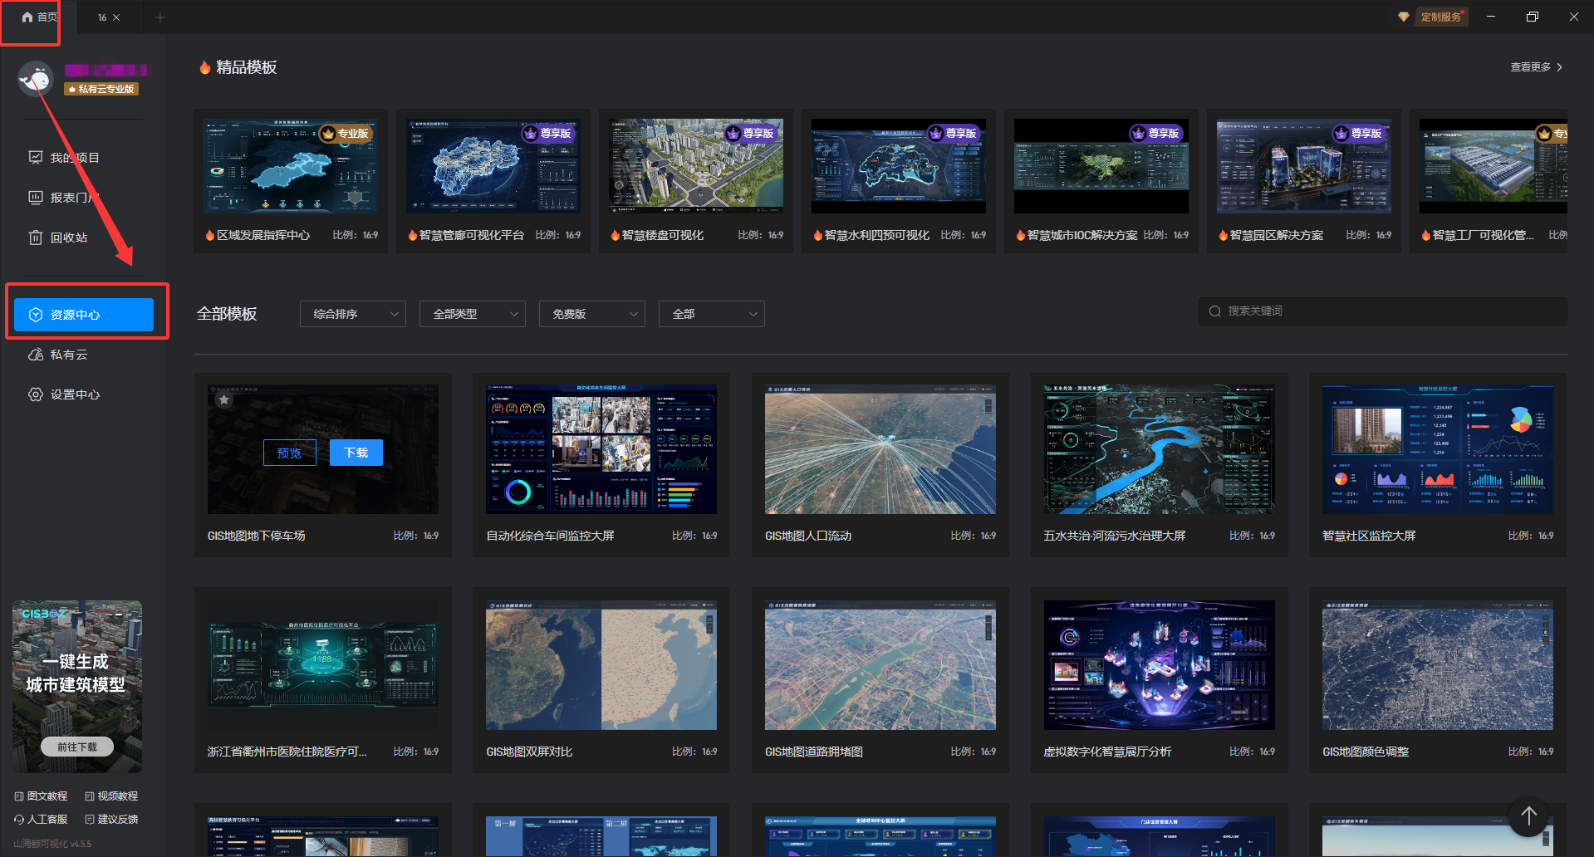Restore down the application window
1594x857 pixels.
click(1533, 17)
